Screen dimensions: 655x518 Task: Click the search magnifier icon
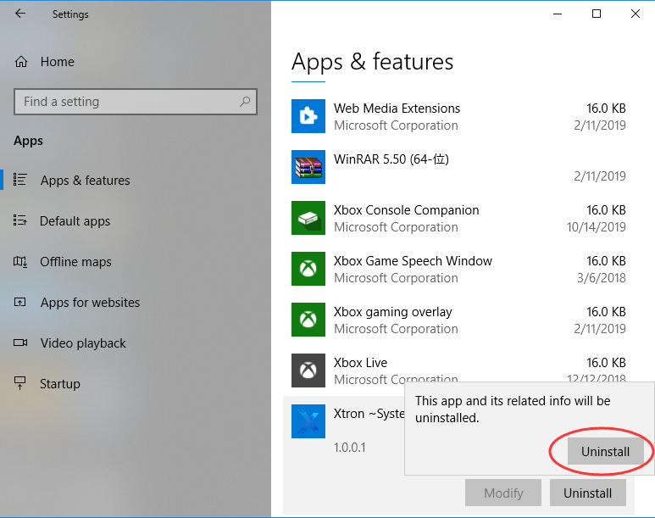245,101
